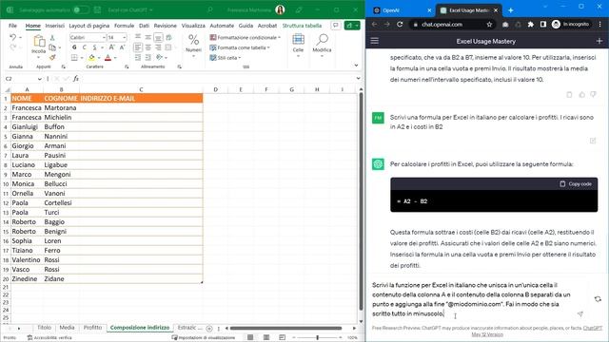Reload the chat.openai.com page
This screenshot has width=609, height=342.
400,24
